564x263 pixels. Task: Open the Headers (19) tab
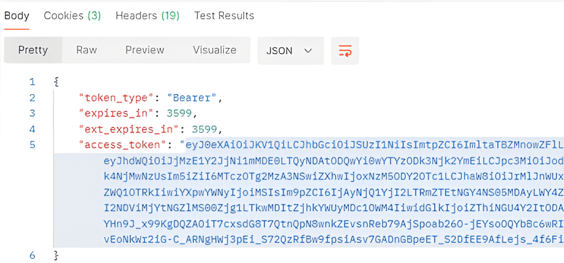[x=148, y=16]
